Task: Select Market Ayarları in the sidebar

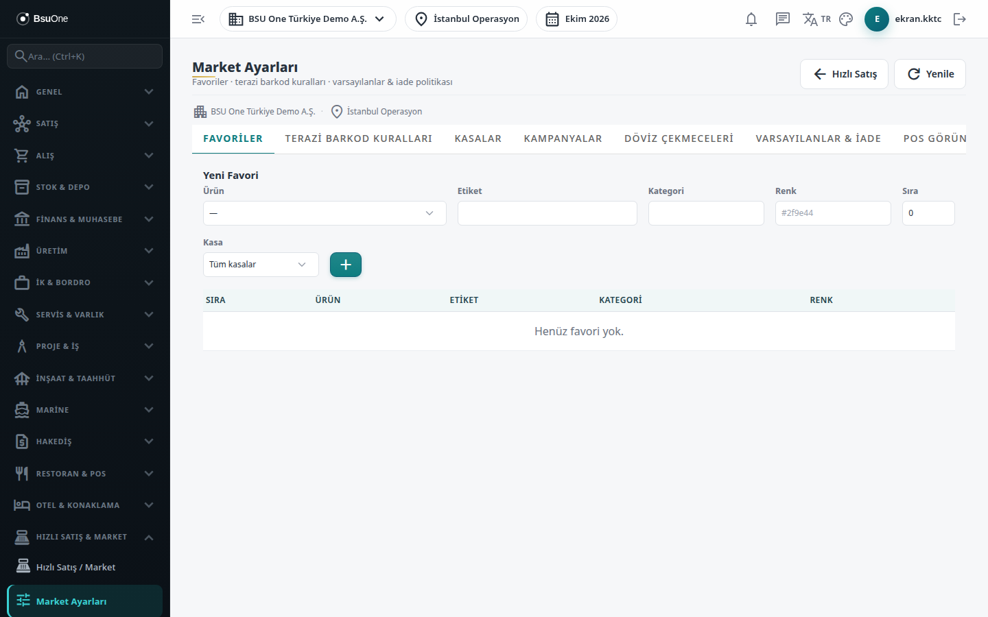Action: point(85,601)
